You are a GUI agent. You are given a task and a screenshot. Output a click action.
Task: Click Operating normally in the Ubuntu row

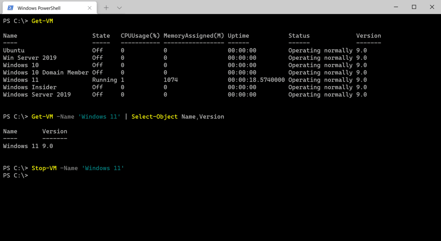coord(320,50)
